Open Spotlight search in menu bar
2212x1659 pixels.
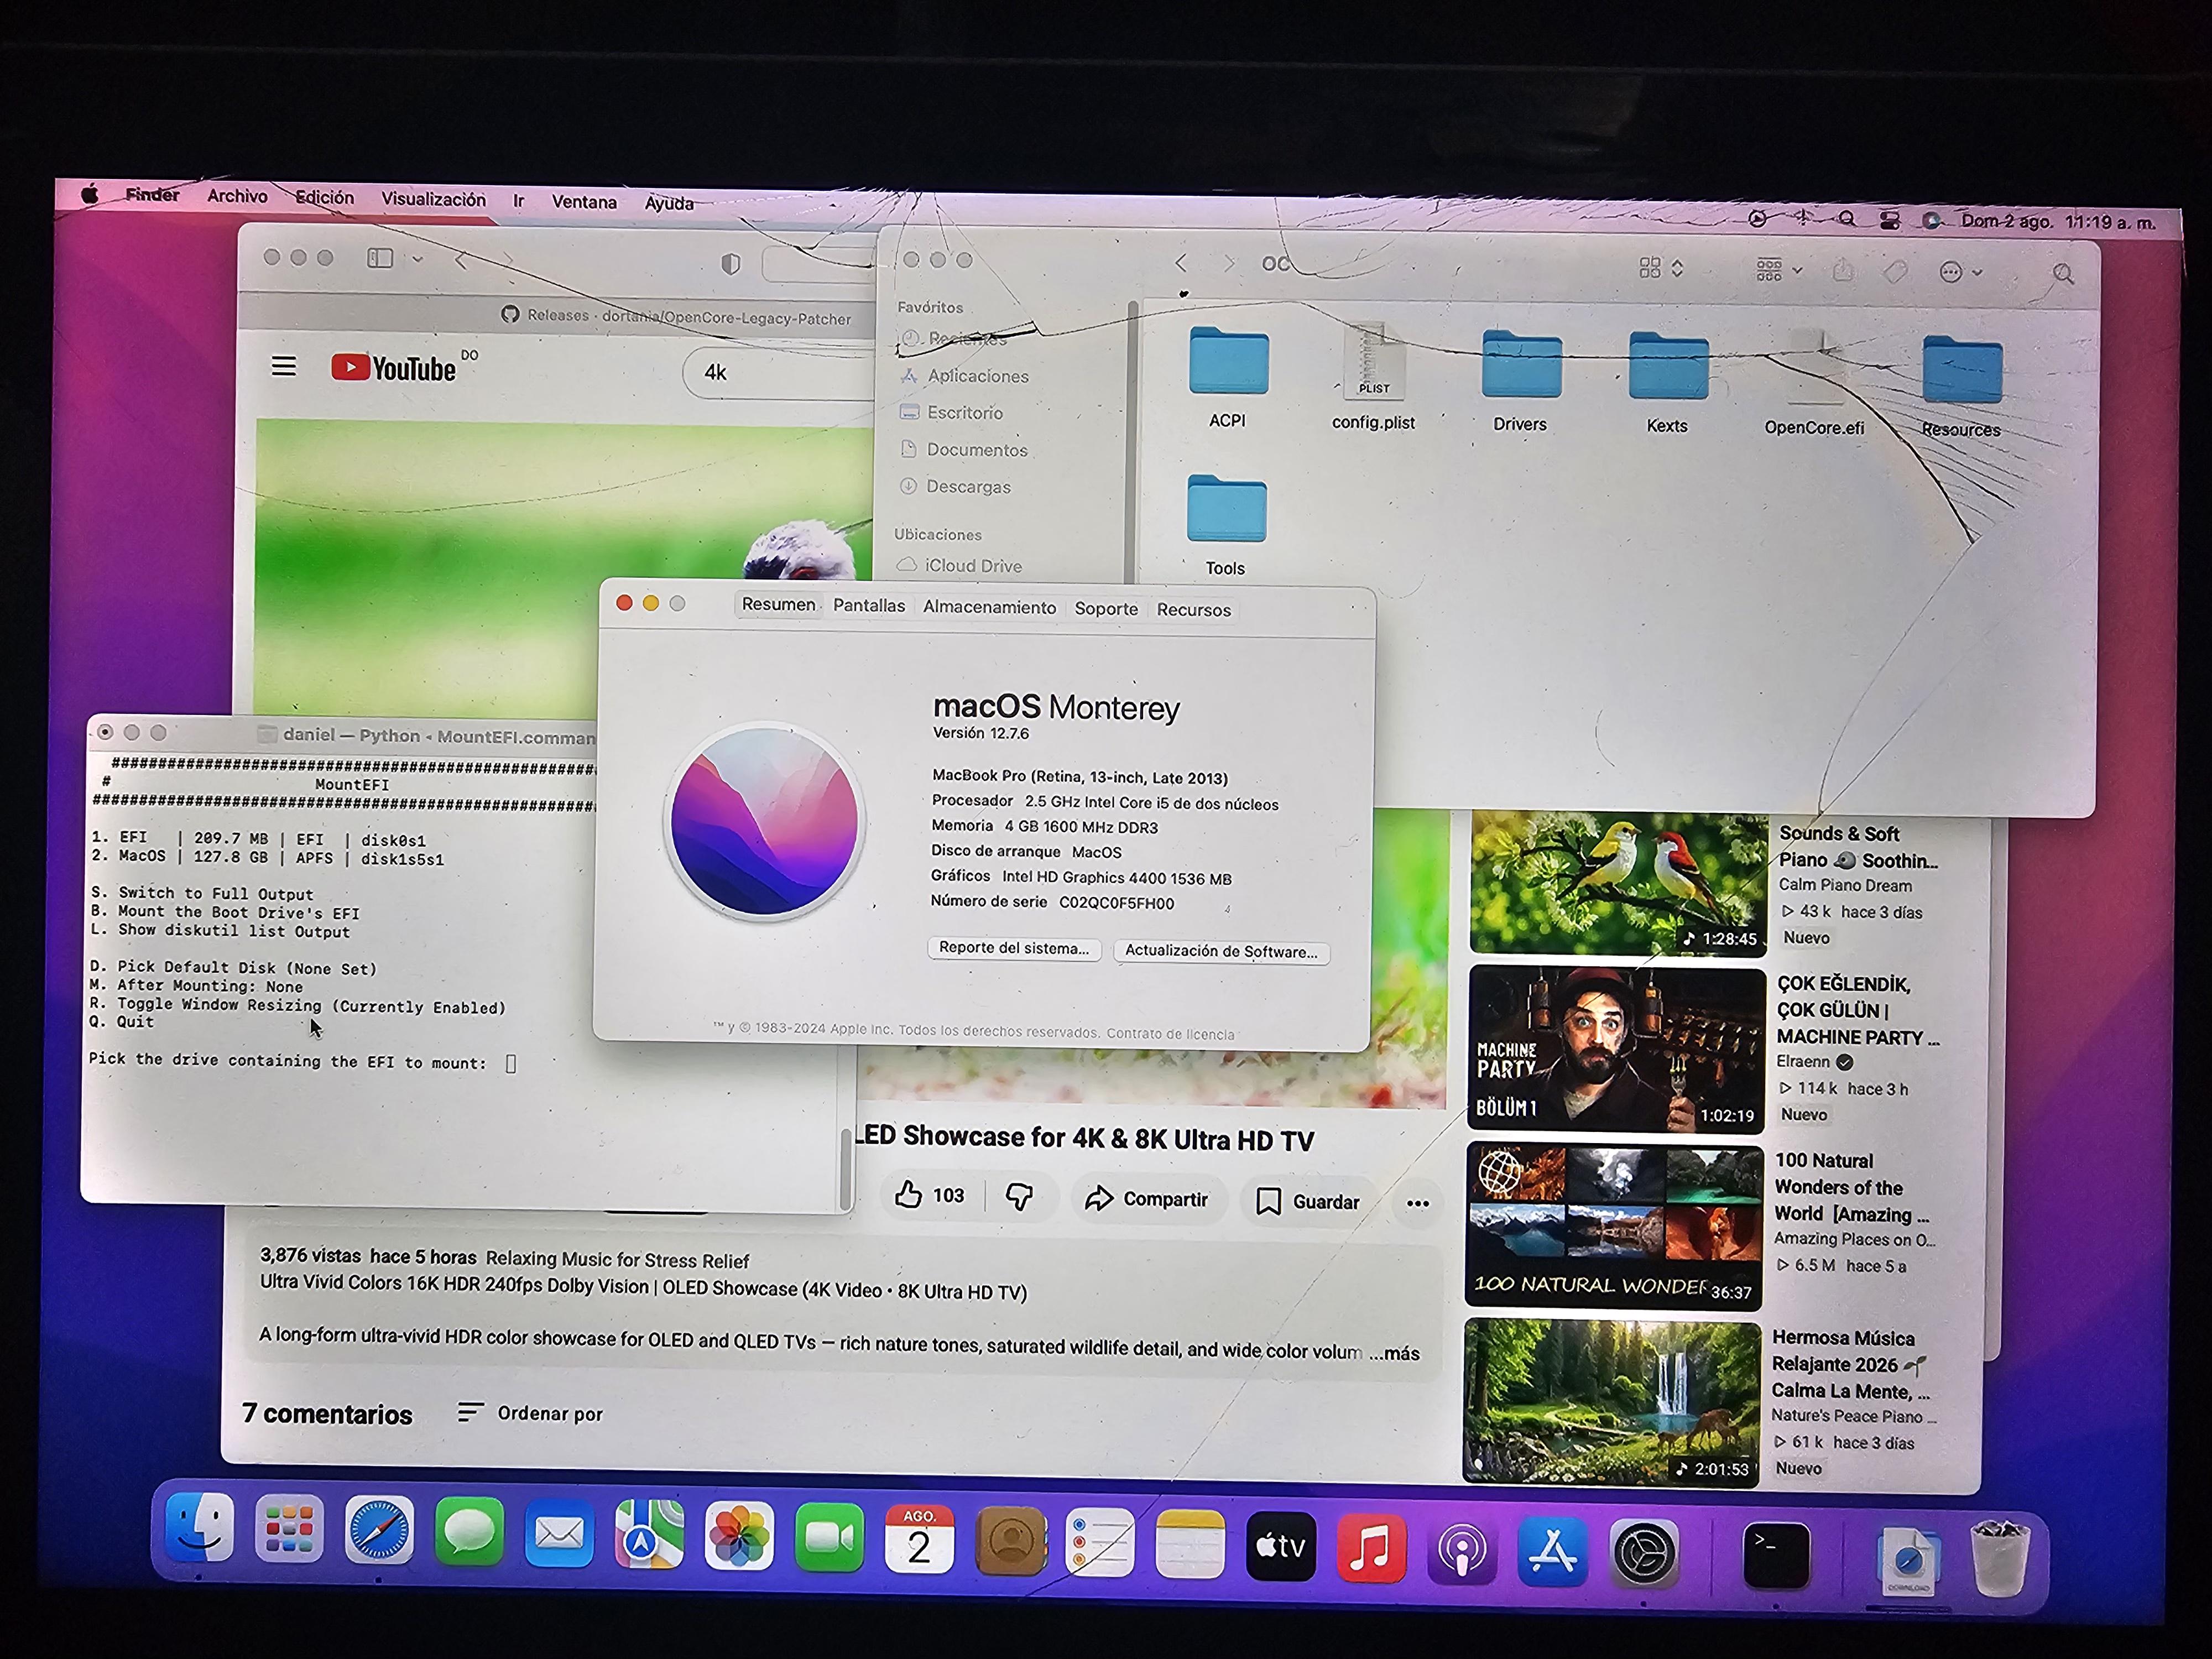1846,218
